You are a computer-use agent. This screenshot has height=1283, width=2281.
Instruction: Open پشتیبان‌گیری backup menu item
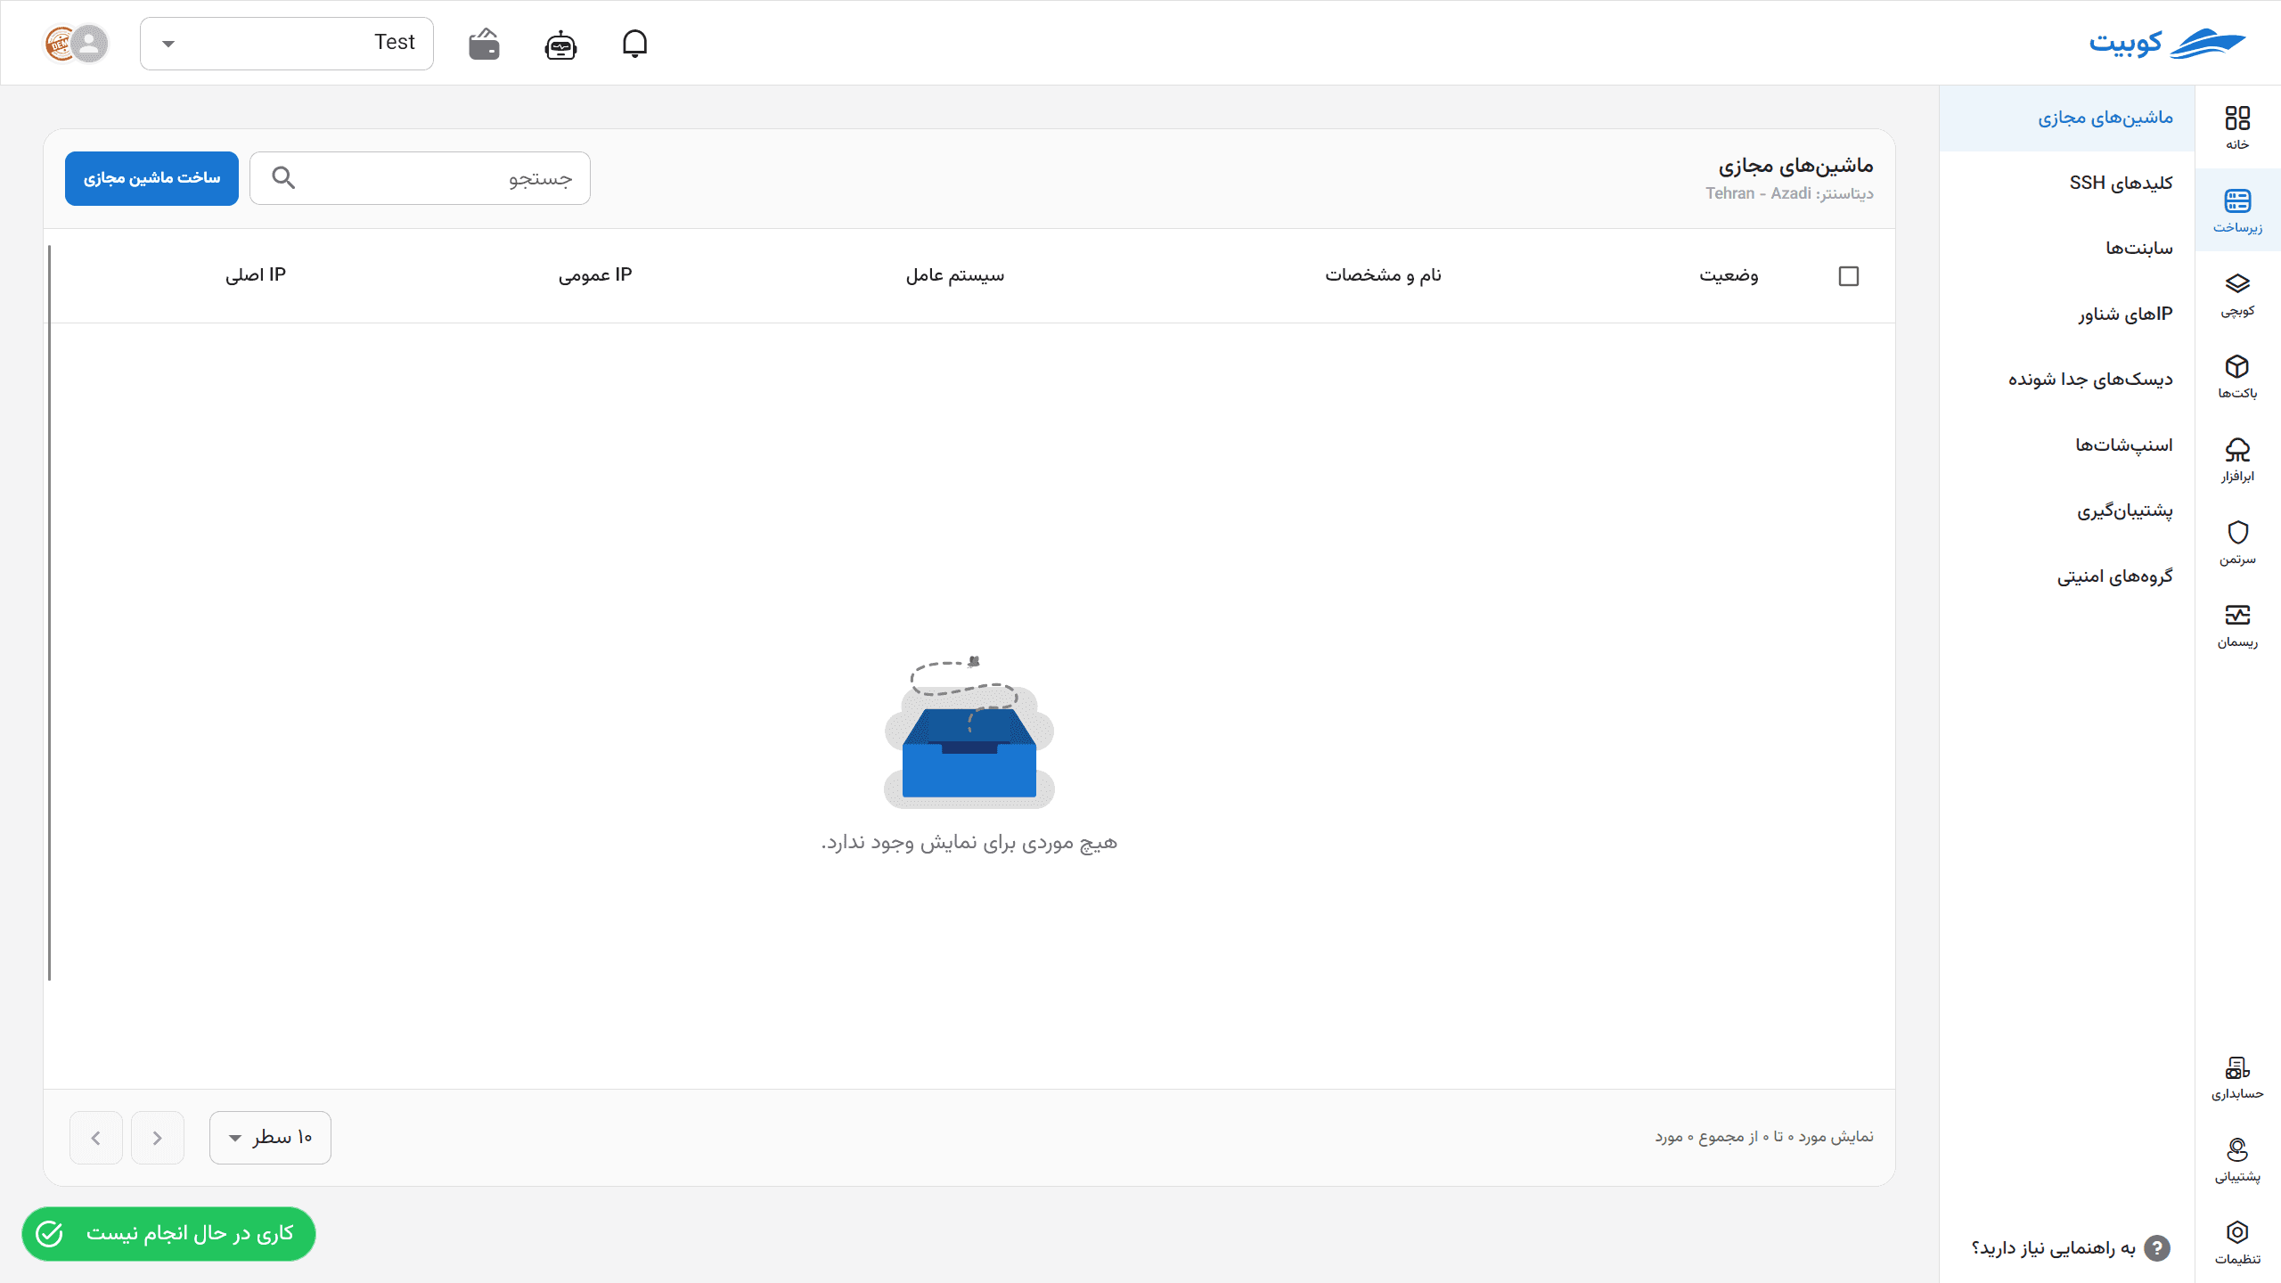(x=2067, y=511)
